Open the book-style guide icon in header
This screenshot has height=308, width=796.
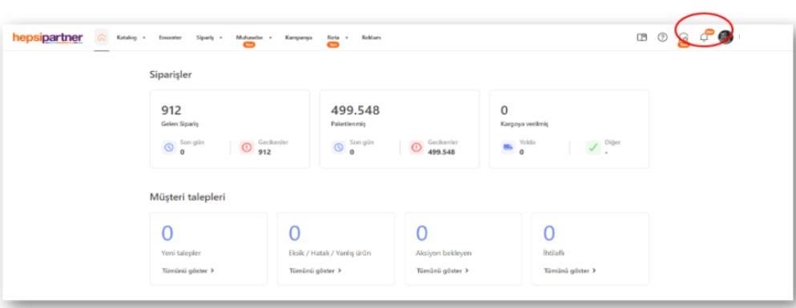[x=641, y=37]
